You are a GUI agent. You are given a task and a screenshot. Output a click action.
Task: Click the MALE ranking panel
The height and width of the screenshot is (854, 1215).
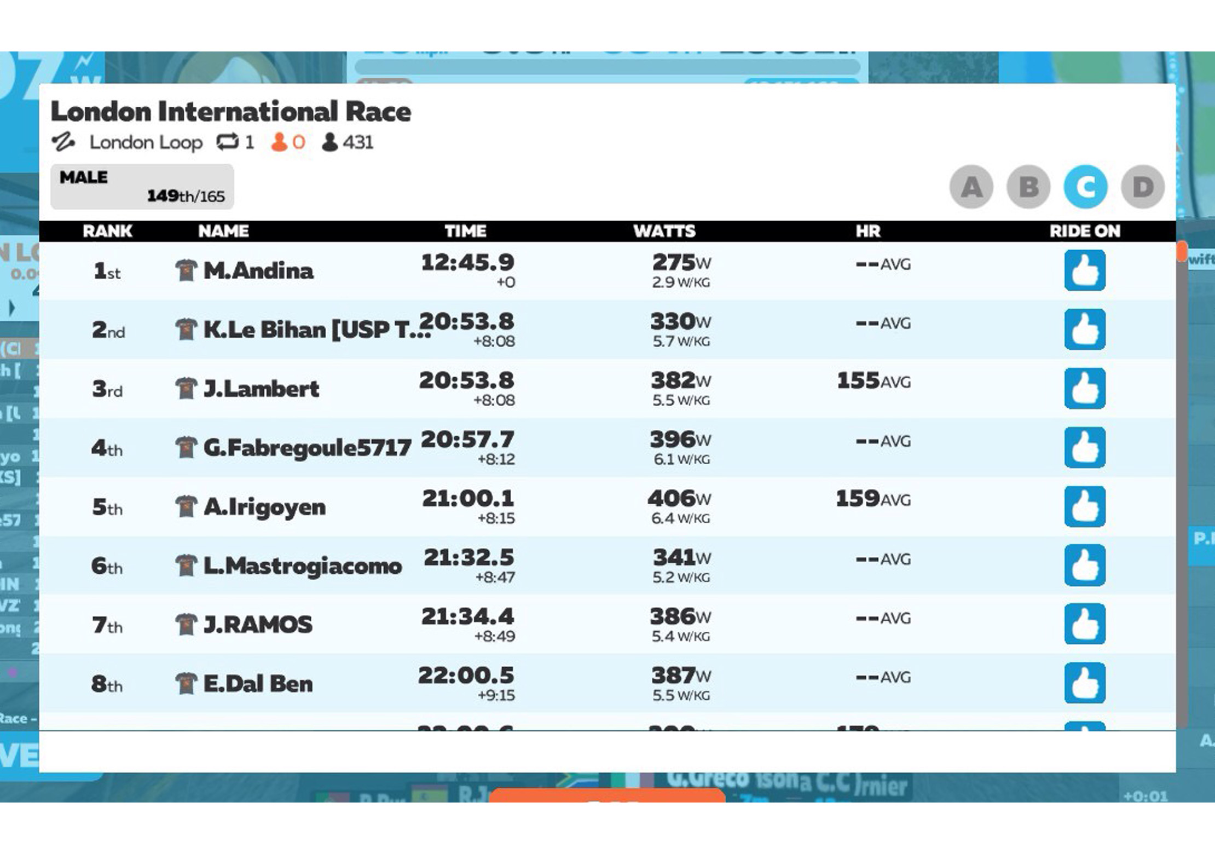coord(142,187)
